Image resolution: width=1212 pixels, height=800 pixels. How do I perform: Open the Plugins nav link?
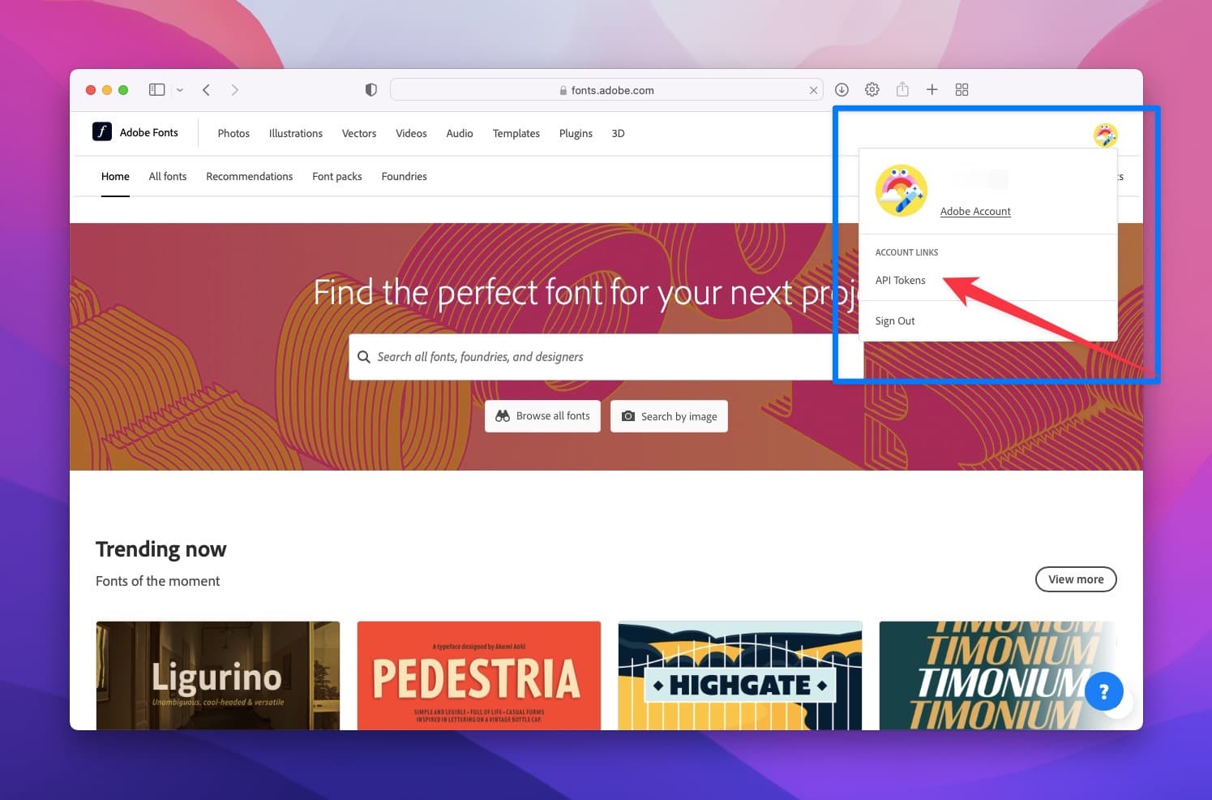[576, 133]
